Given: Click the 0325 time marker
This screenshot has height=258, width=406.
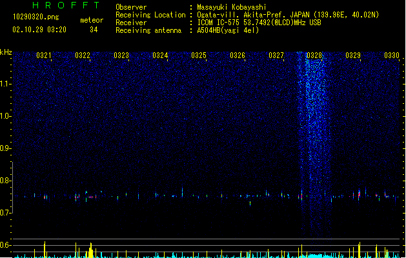Looking at the screenshot, I should (199, 55).
